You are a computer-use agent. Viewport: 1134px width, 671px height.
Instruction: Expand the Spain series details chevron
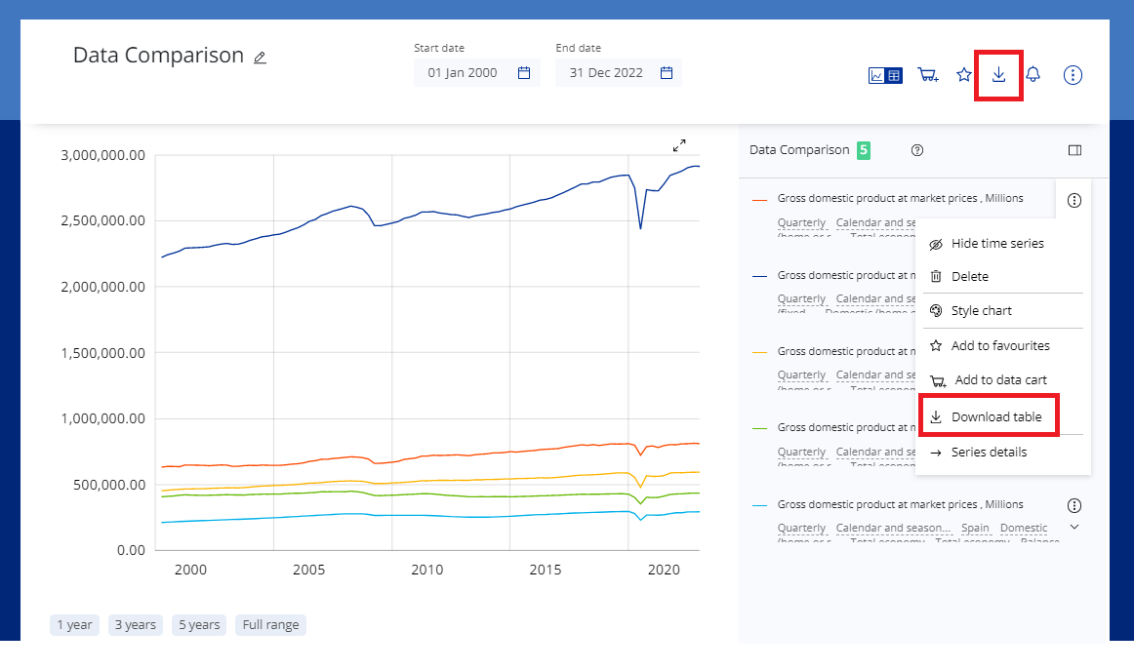1074,527
